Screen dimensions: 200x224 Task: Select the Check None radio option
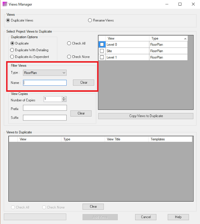(x=69, y=57)
